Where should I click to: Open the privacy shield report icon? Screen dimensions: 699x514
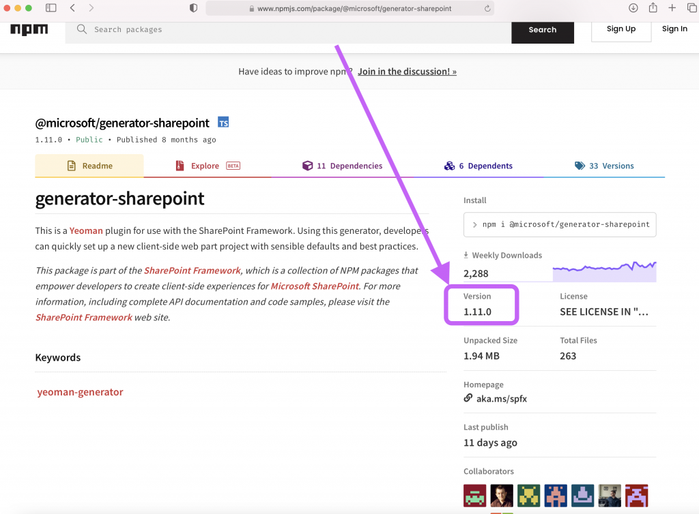coord(193,8)
